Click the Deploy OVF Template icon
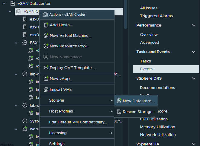 click(x=46, y=68)
